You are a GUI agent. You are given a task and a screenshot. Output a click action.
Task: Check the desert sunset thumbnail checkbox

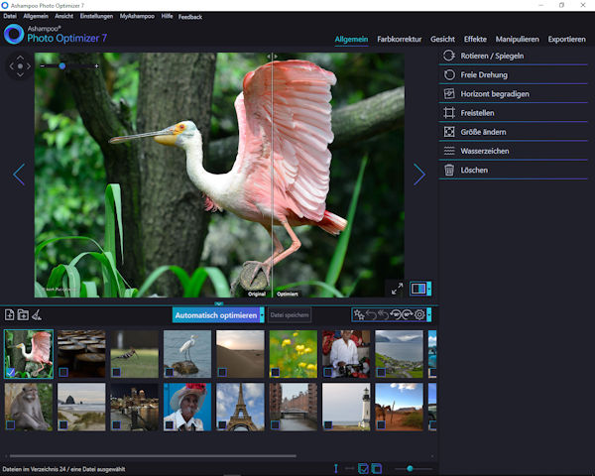click(222, 372)
